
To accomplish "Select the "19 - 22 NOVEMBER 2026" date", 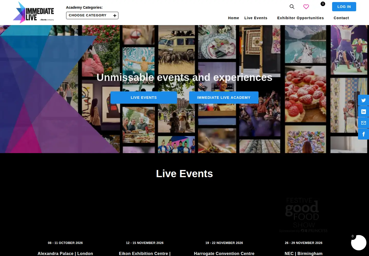I will (224, 243).
